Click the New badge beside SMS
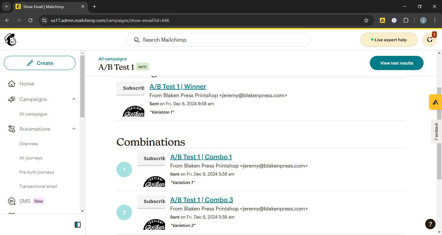Image resolution: width=442 pixels, height=235 pixels. tap(39, 201)
